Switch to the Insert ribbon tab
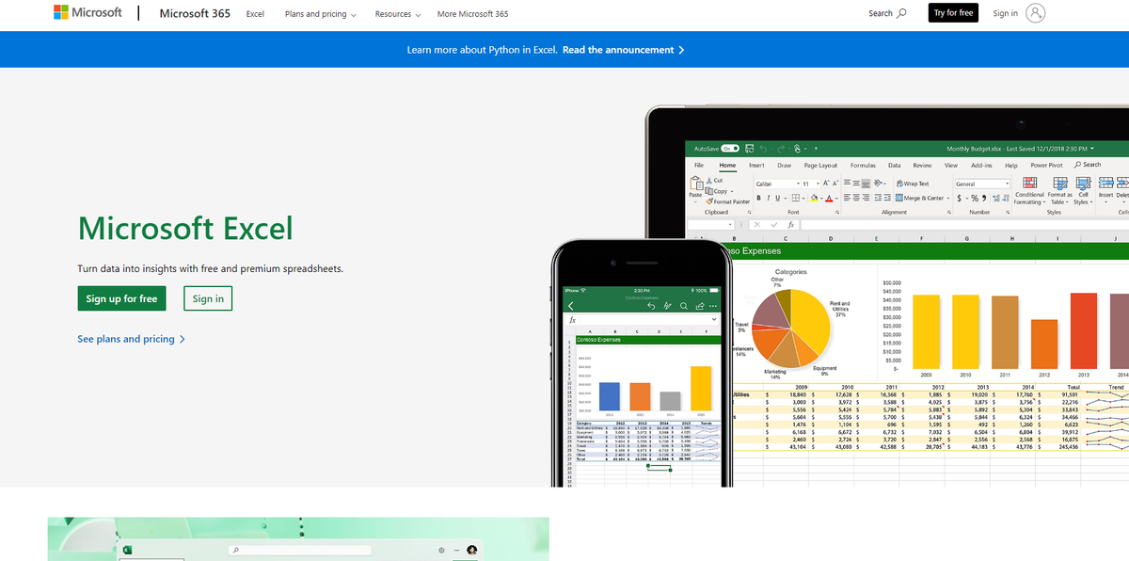This screenshot has width=1129, height=561. click(x=756, y=165)
